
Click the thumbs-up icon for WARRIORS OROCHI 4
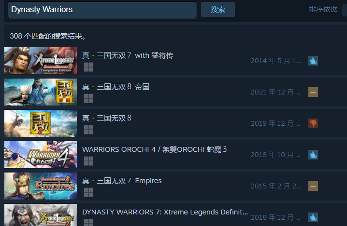pos(313,155)
